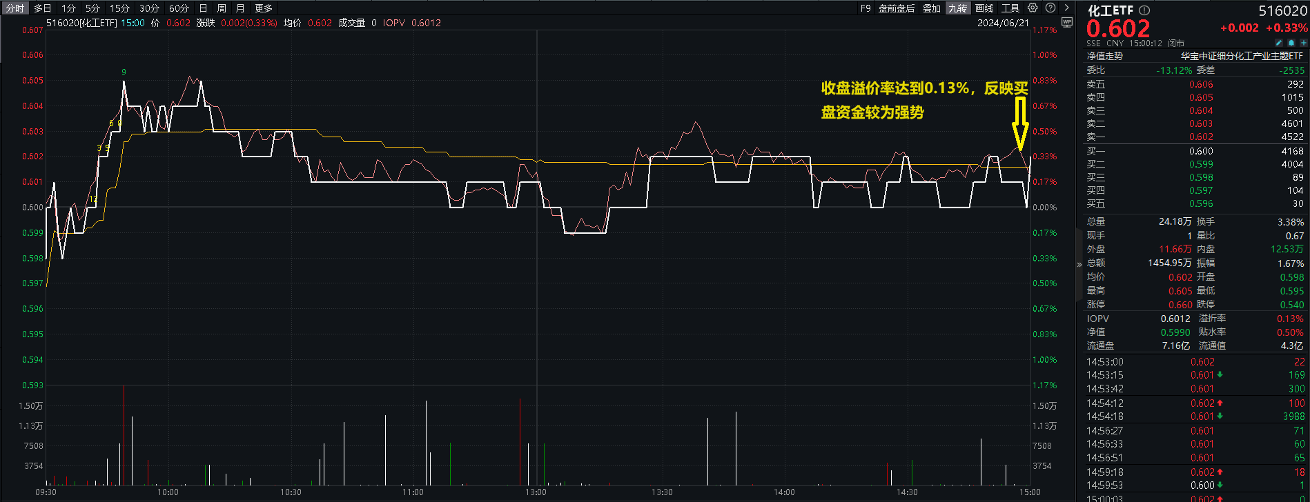Click the 振幅 amplitude value 1.67%
The height and width of the screenshot is (502, 1310).
[1291, 263]
